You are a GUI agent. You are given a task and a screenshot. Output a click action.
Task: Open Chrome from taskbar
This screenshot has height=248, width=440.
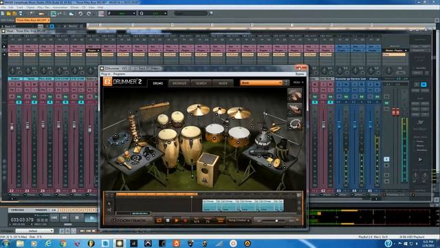63,243
